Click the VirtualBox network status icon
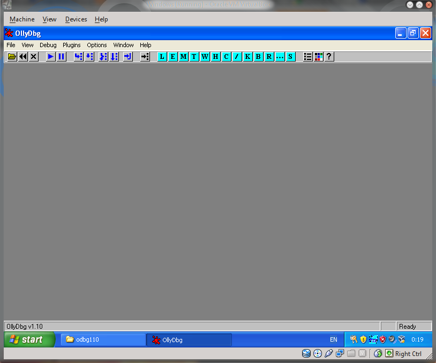436x363 pixels. click(340, 353)
